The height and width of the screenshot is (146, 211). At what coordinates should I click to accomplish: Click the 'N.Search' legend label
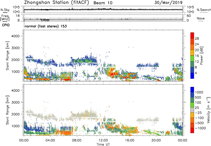pos(204,10)
